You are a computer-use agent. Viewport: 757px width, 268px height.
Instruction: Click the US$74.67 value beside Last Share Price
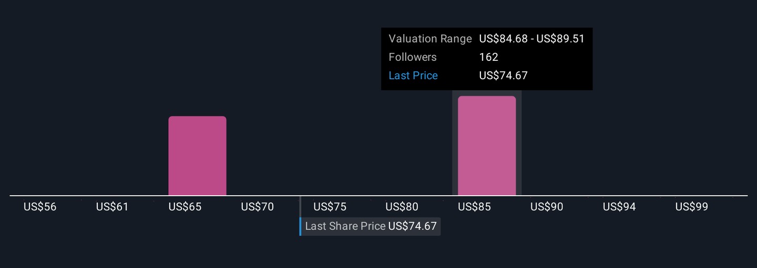[x=413, y=227]
